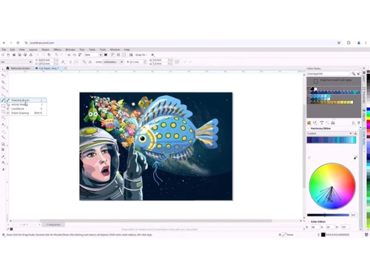Screen dimensions: 370x277
Task: Bookmark page with the star icon
Action: (x=339, y=43)
